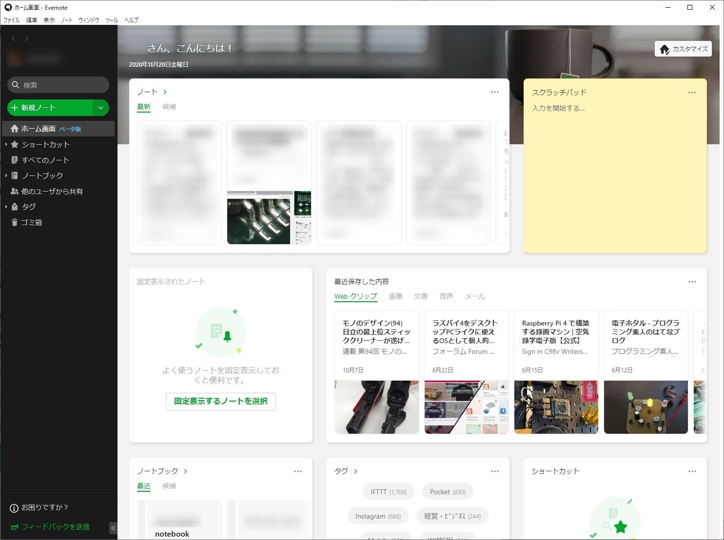Image resolution: width=724 pixels, height=540 pixels.
Task: Open the ショートカット widget options menu
Action: [692, 471]
